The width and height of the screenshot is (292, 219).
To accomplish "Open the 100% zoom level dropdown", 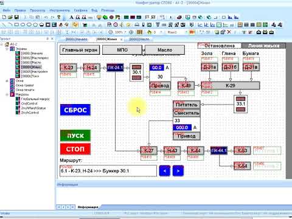I will [x=120, y=32].
